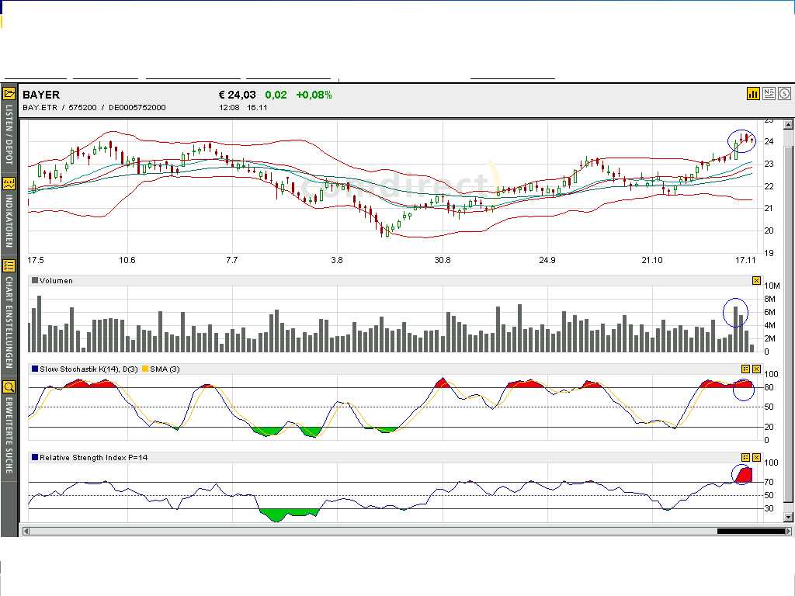This screenshot has width=795, height=596.
Task: Open the Erweiterte Suche magnifier icon
Action: (x=9, y=387)
